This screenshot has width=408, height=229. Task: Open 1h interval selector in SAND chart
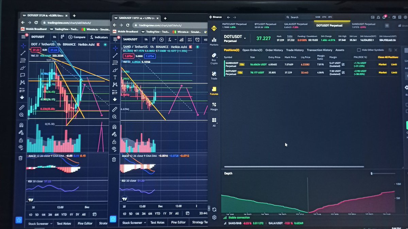(146, 39)
